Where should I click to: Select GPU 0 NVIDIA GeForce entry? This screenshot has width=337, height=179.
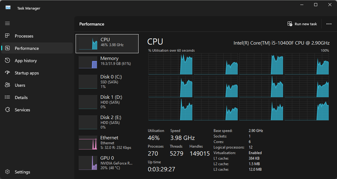click(x=107, y=163)
